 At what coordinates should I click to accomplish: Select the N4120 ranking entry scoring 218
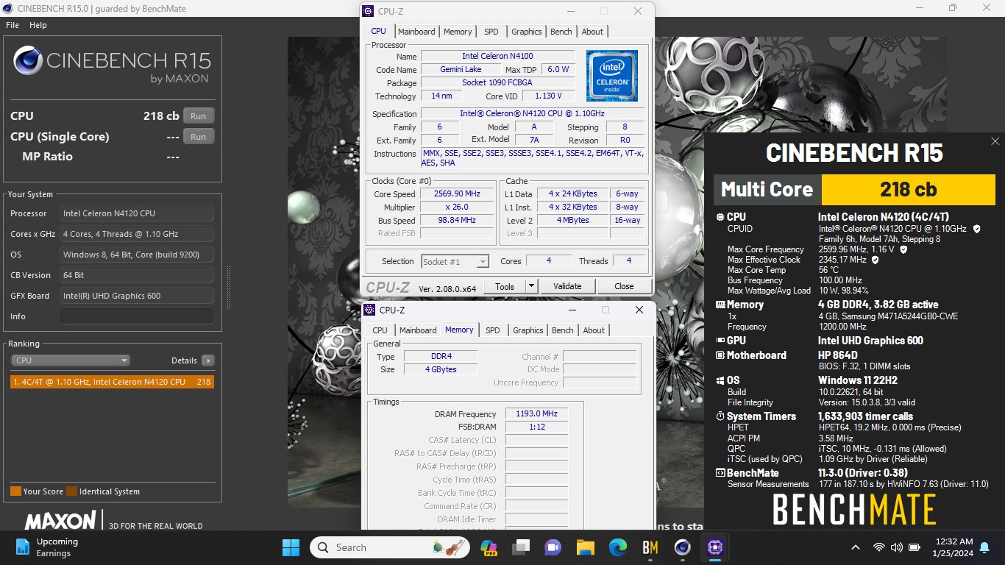112,382
